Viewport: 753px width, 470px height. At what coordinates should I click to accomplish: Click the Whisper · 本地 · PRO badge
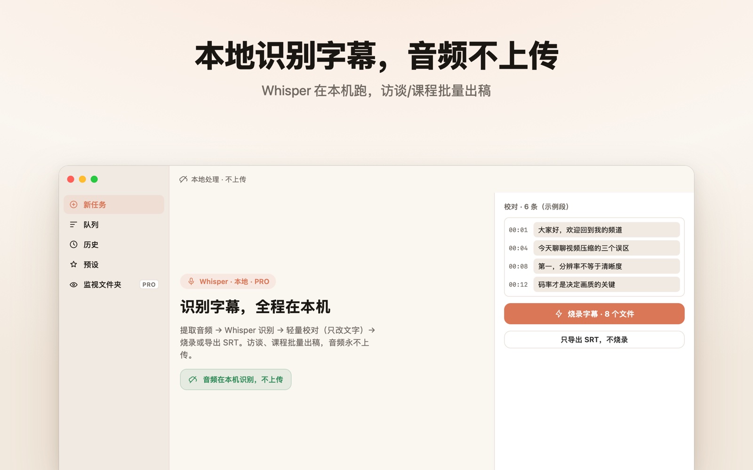228,282
